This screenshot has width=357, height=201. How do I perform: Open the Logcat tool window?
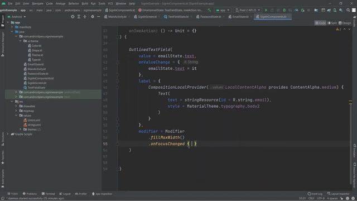click(x=65, y=194)
